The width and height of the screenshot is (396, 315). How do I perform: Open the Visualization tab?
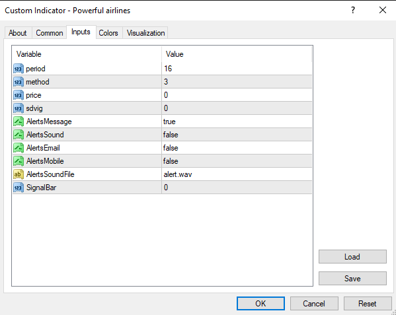(x=145, y=33)
